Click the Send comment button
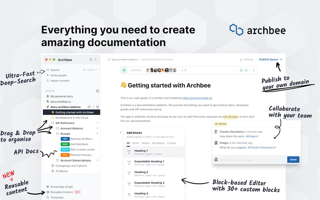Screen dimensions: 320x200 pyautogui.click(x=293, y=160)
